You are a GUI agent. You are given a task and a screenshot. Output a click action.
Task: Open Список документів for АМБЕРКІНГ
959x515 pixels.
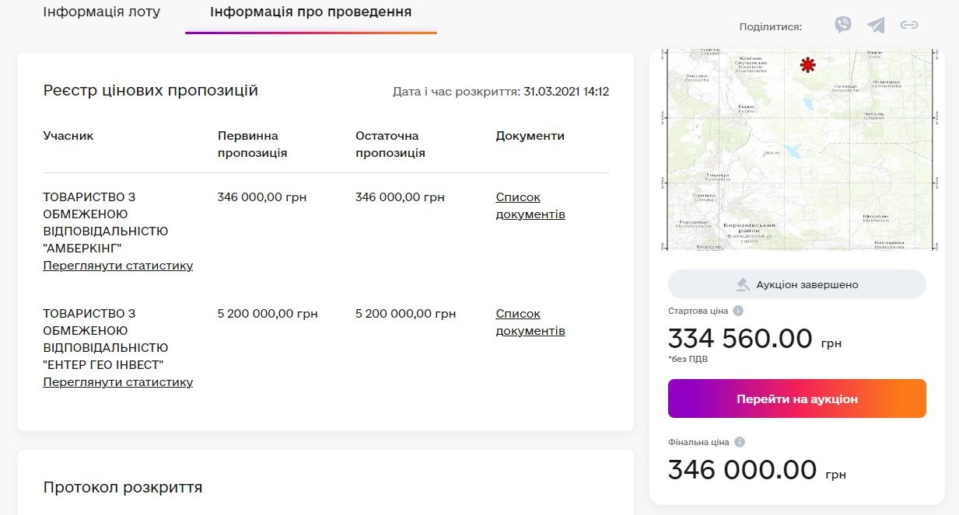tap(530, 205)
